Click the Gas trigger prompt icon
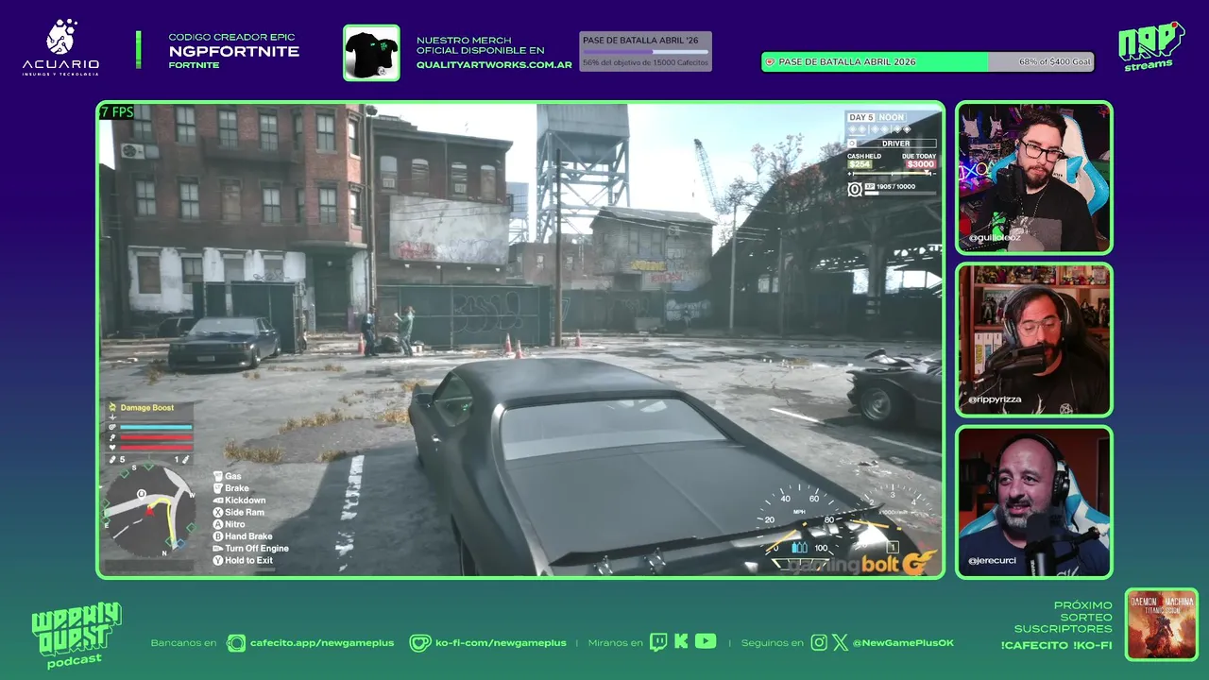This screenshot has height=680, width=1209. 218,476
